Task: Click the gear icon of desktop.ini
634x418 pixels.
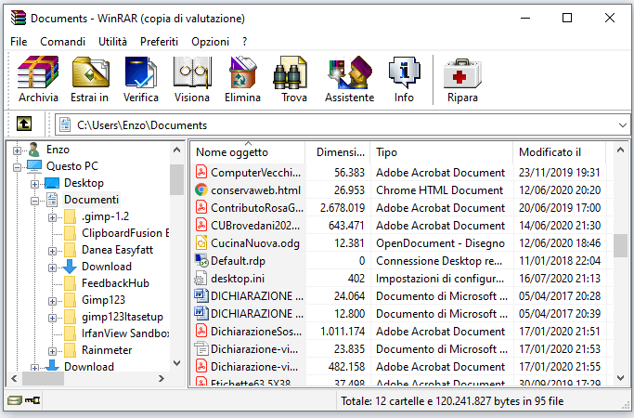Action: [201, 279]
